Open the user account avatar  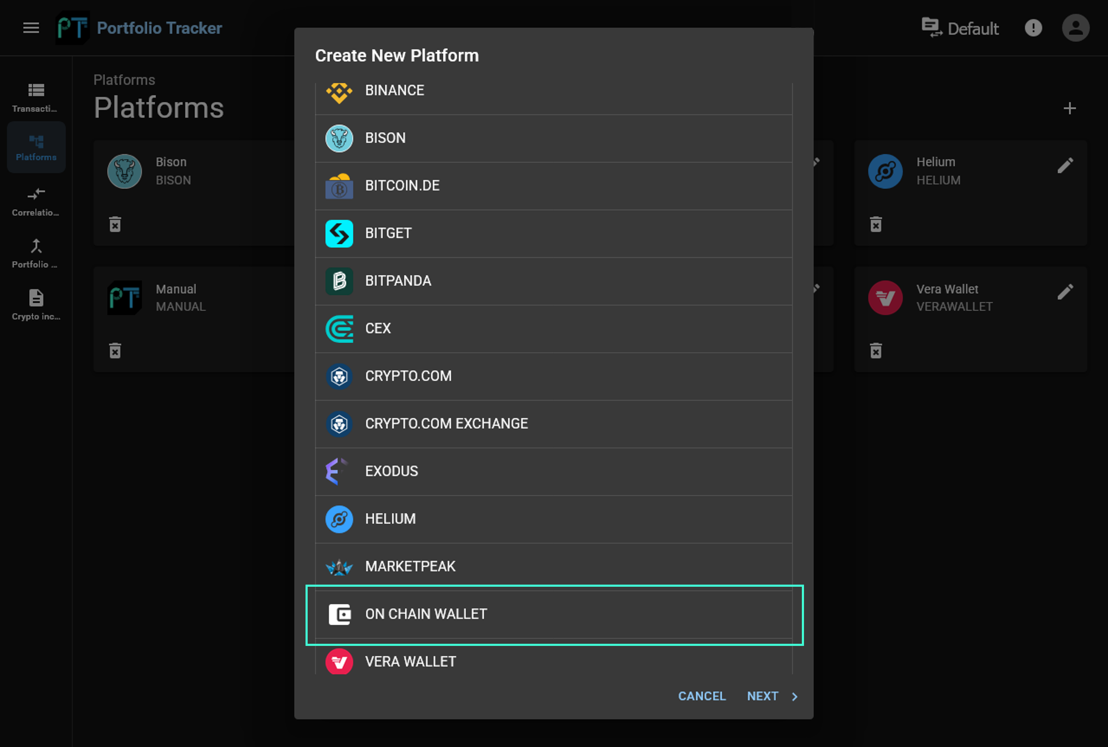pos(1076,28)
